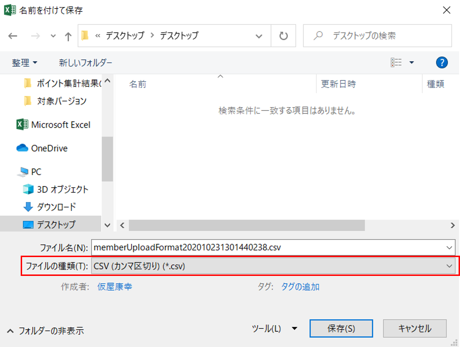Open the 3D オブジェクト folder
The image size is (460, 347).
62,189
